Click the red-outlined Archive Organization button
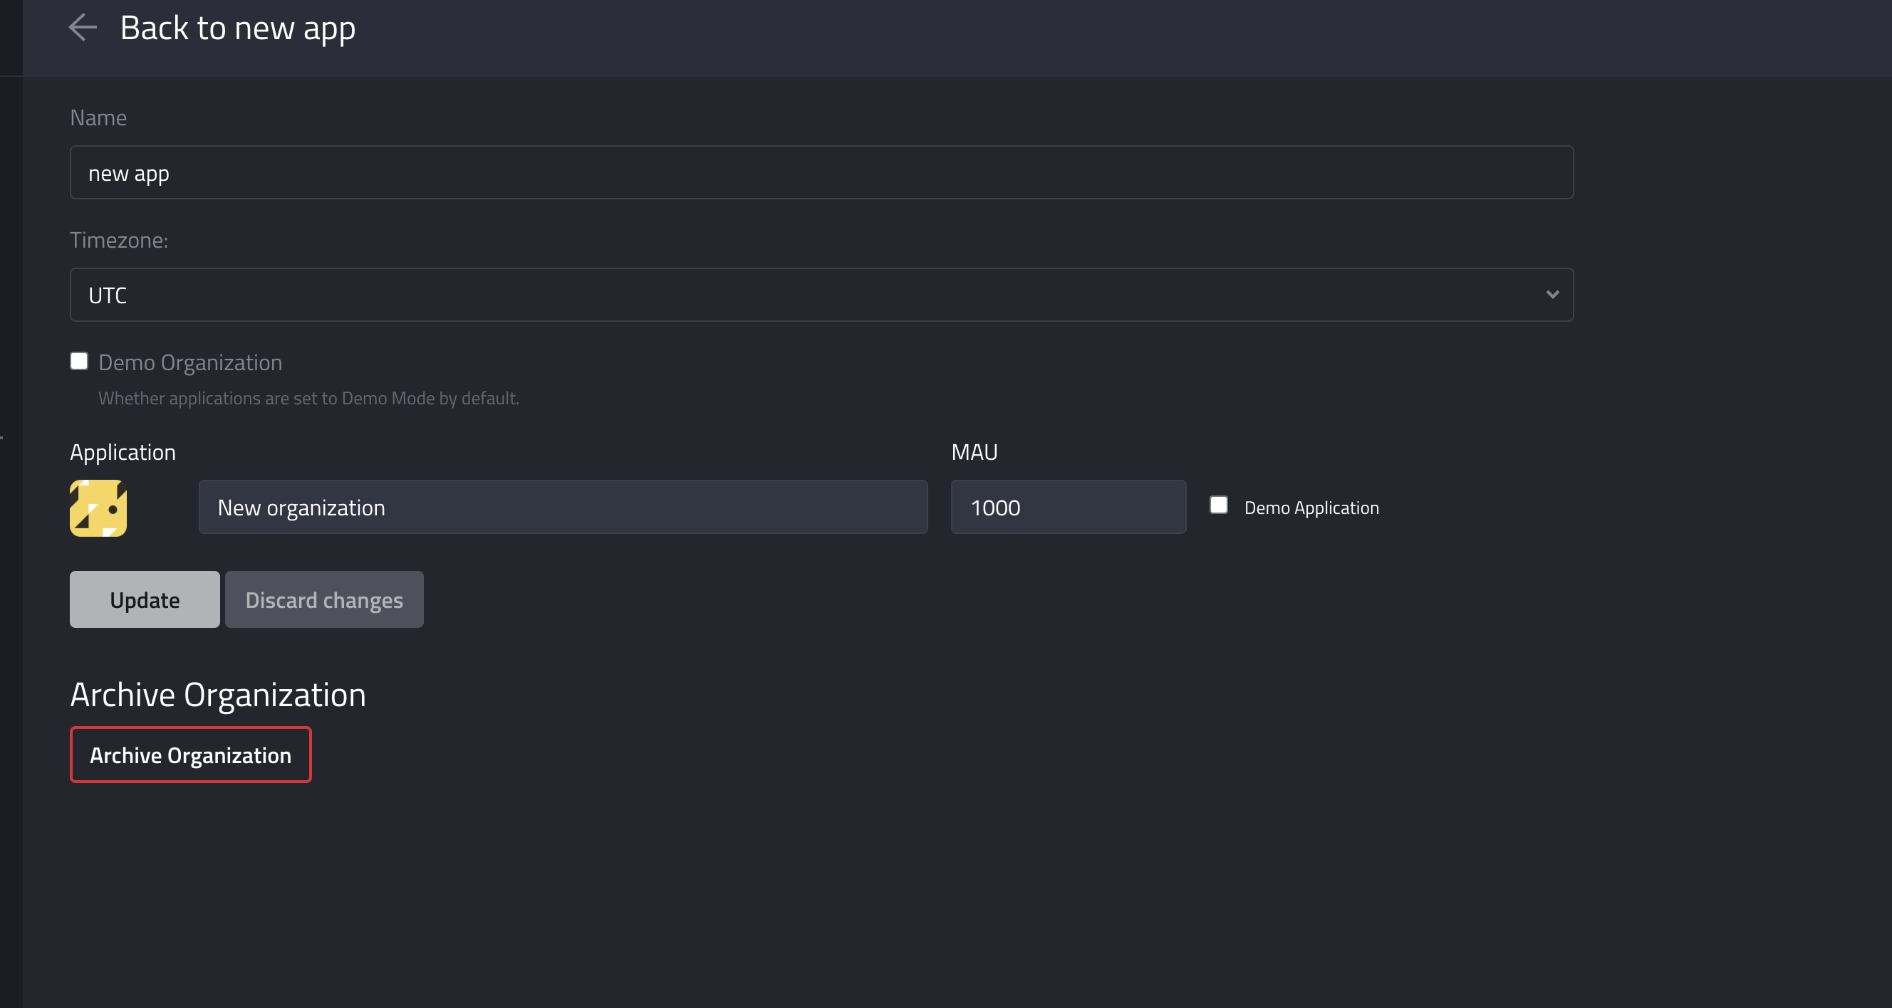The image size is (1892, 1008). point(190,755)
